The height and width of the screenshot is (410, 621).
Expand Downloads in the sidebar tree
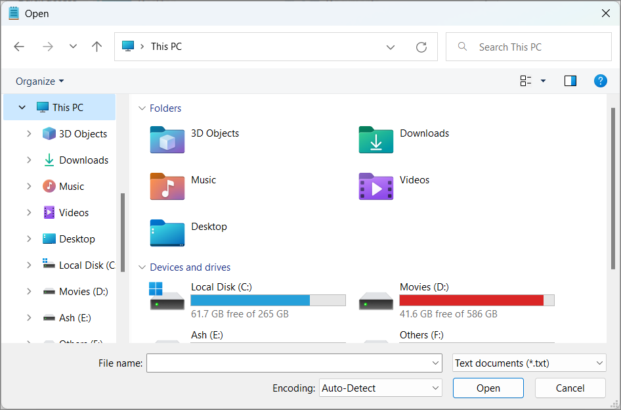29,160
